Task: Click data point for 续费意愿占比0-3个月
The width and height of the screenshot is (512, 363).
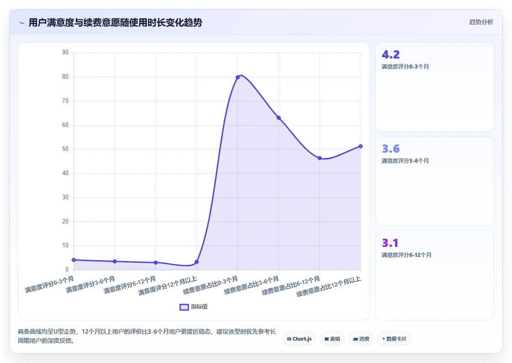Action: tap(238, 77)
